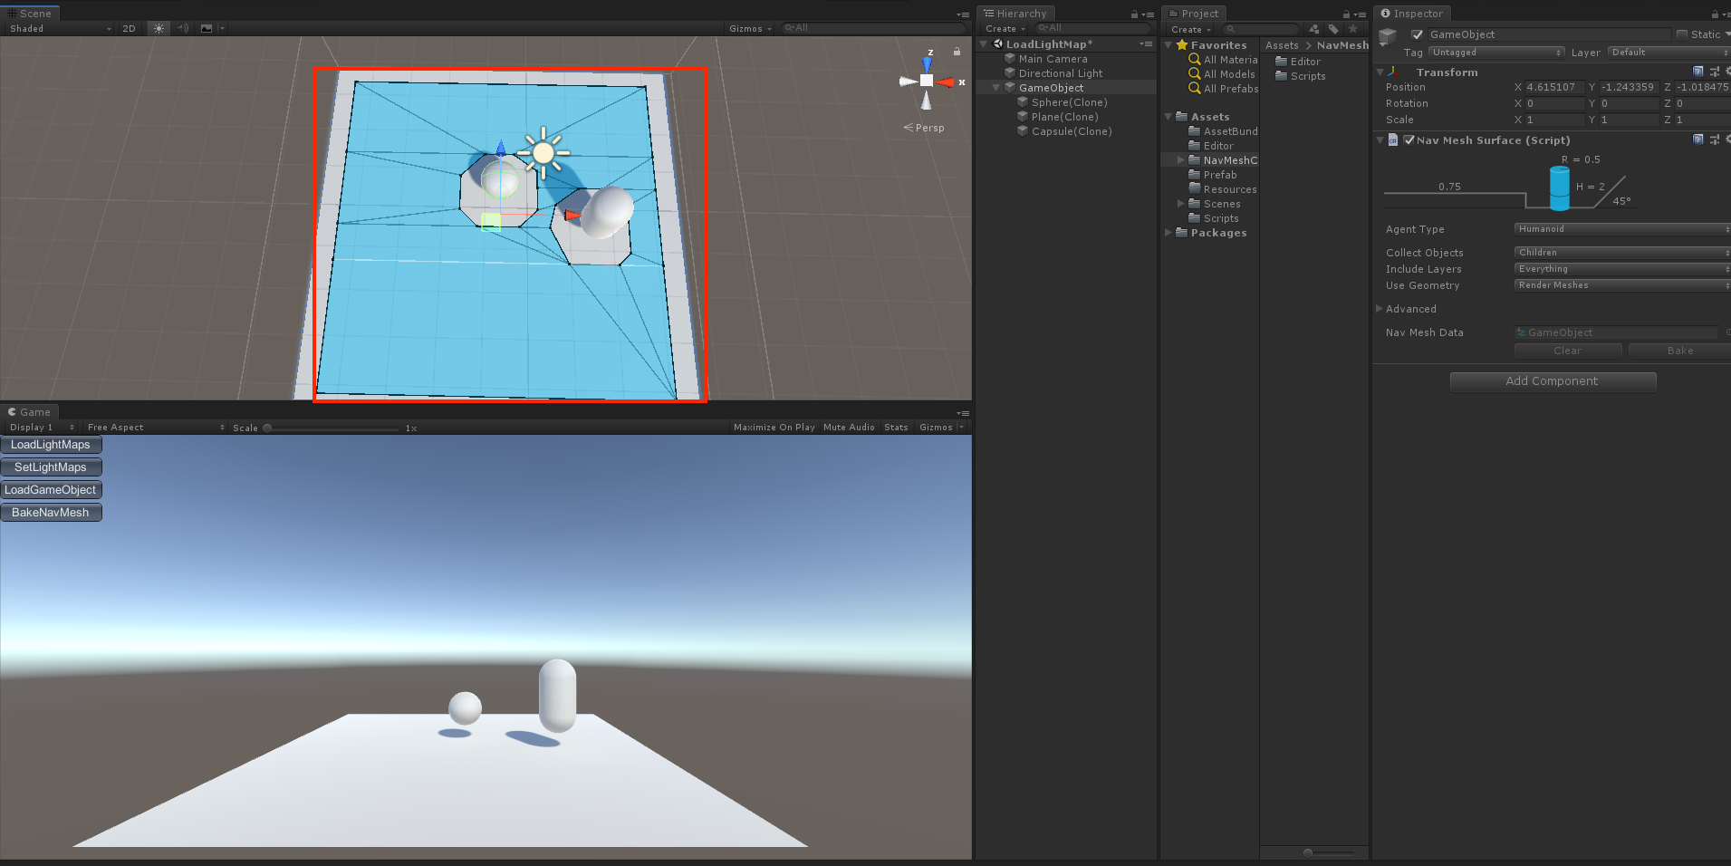Click the LoadLightMaps button in Game view
The height and width of the screenshot is (866, 1731).
coord(51,444)
